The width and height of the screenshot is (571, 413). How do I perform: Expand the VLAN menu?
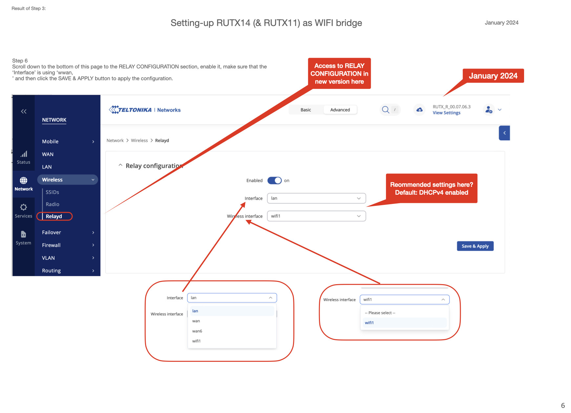click(x=68, y=258)
